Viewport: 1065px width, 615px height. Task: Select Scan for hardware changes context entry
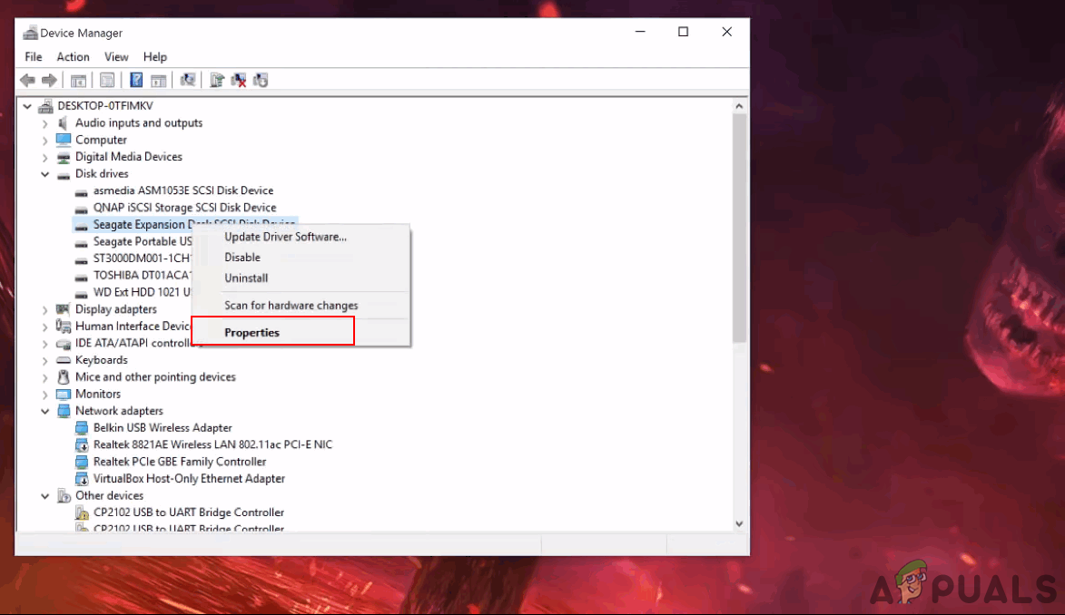[x=291, y=306]
